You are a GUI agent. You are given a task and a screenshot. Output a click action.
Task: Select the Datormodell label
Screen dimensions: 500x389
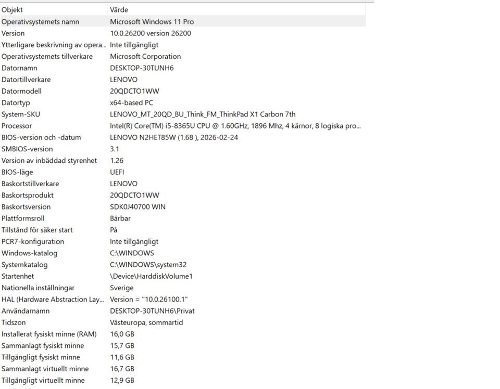(21, 91)
